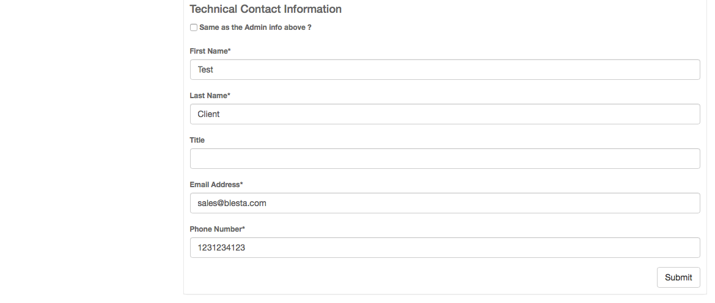Click the 'Same as the Admin info above ?' label text
This screenshot has width=715, height=303.
click(x=255, y=27)
